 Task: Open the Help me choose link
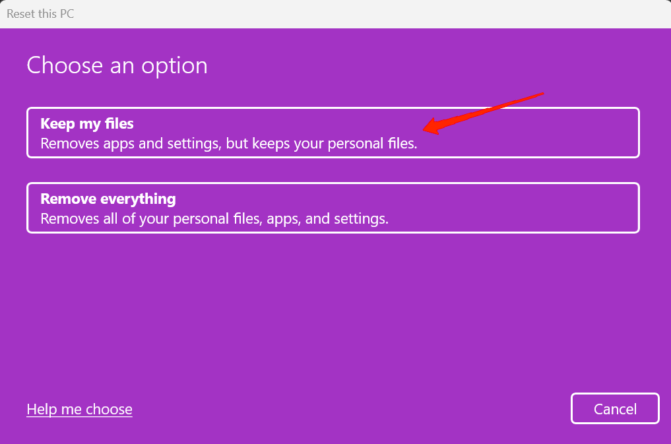tap(79, 410)
